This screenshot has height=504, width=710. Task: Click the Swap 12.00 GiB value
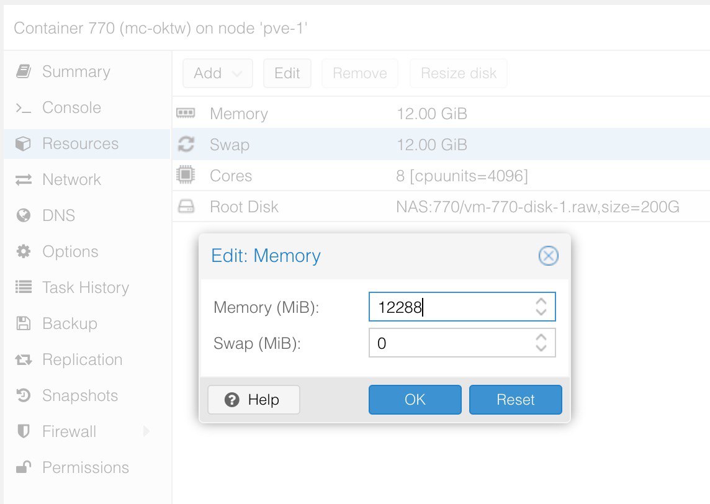[431, 145]
